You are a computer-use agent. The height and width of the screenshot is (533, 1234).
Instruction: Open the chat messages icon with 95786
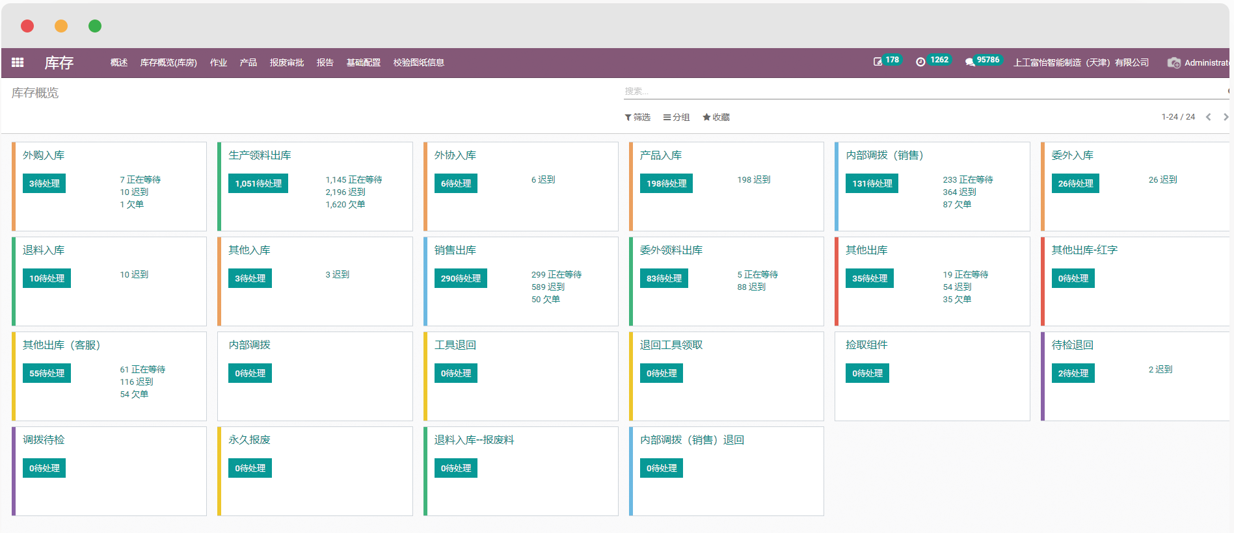pos(970,62)
